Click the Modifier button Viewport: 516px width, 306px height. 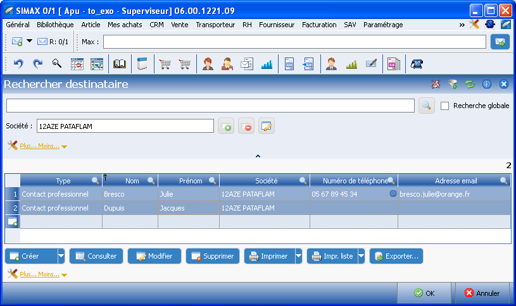154,256
